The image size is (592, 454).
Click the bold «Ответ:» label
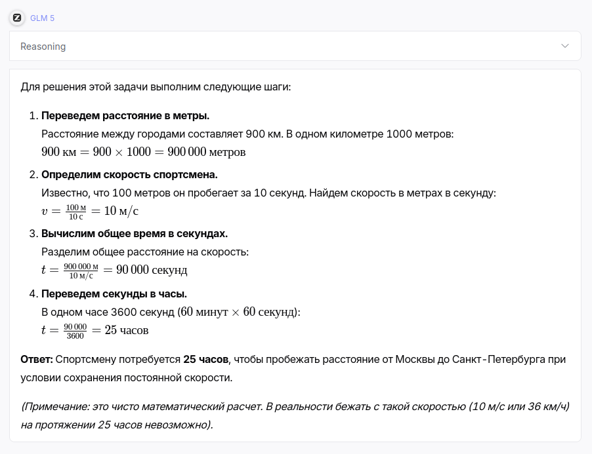click(37, 359)
